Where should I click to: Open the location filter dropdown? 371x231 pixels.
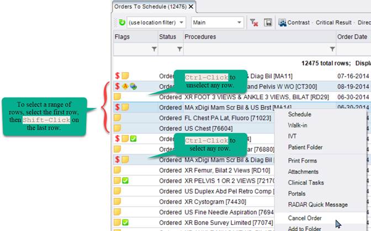(184, 23)
